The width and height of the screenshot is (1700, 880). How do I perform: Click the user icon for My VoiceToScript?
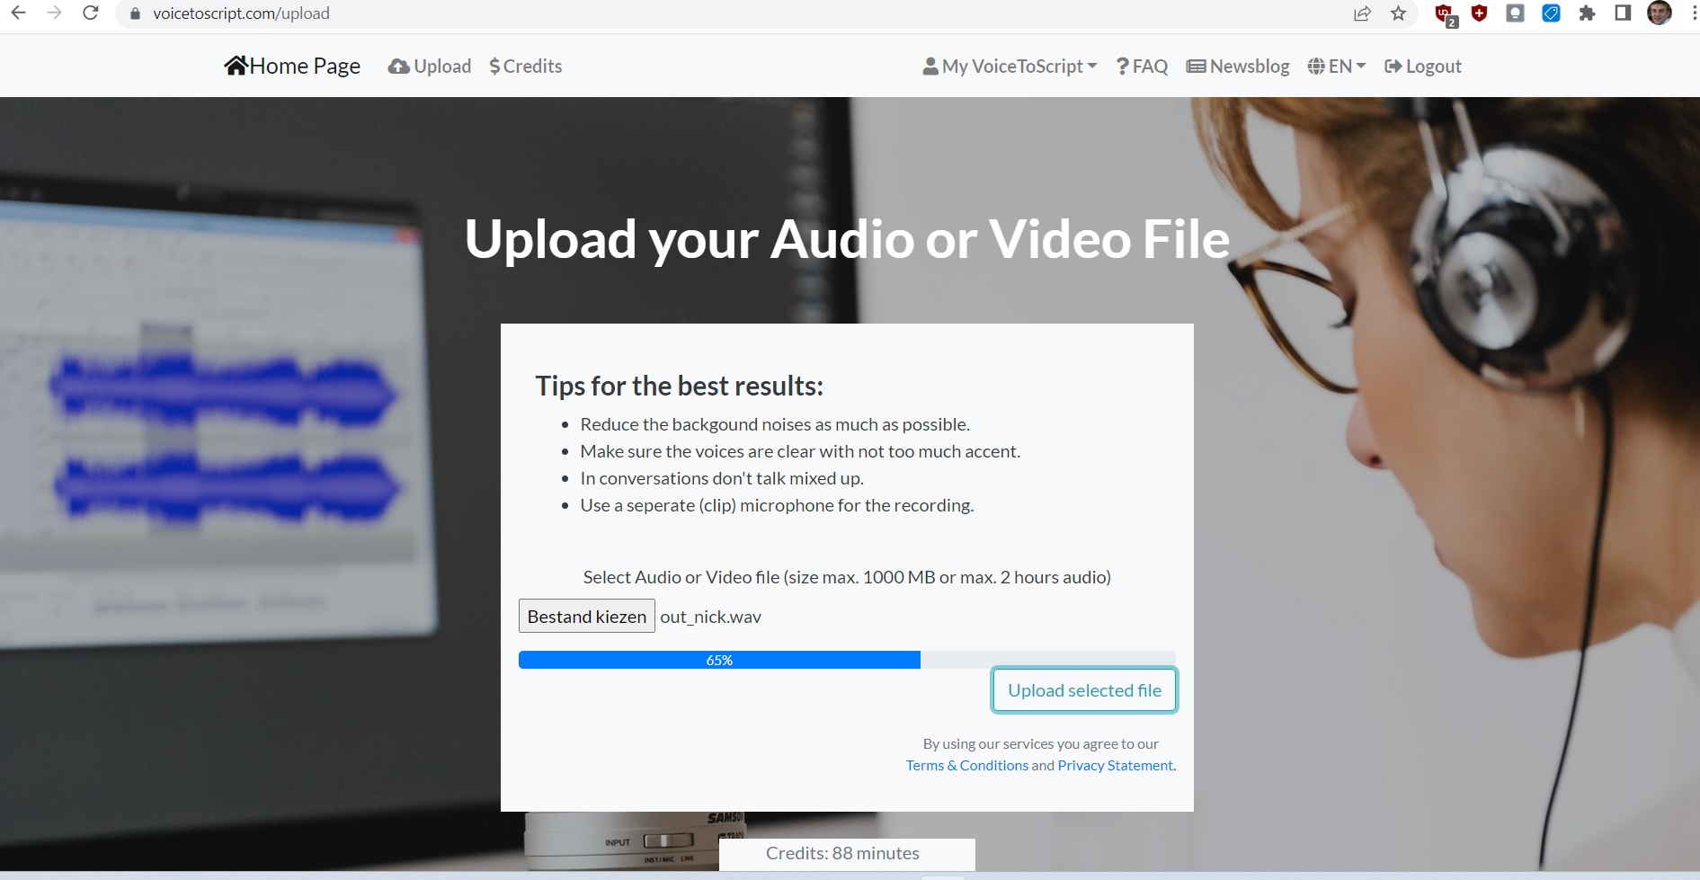click(930, 67)
